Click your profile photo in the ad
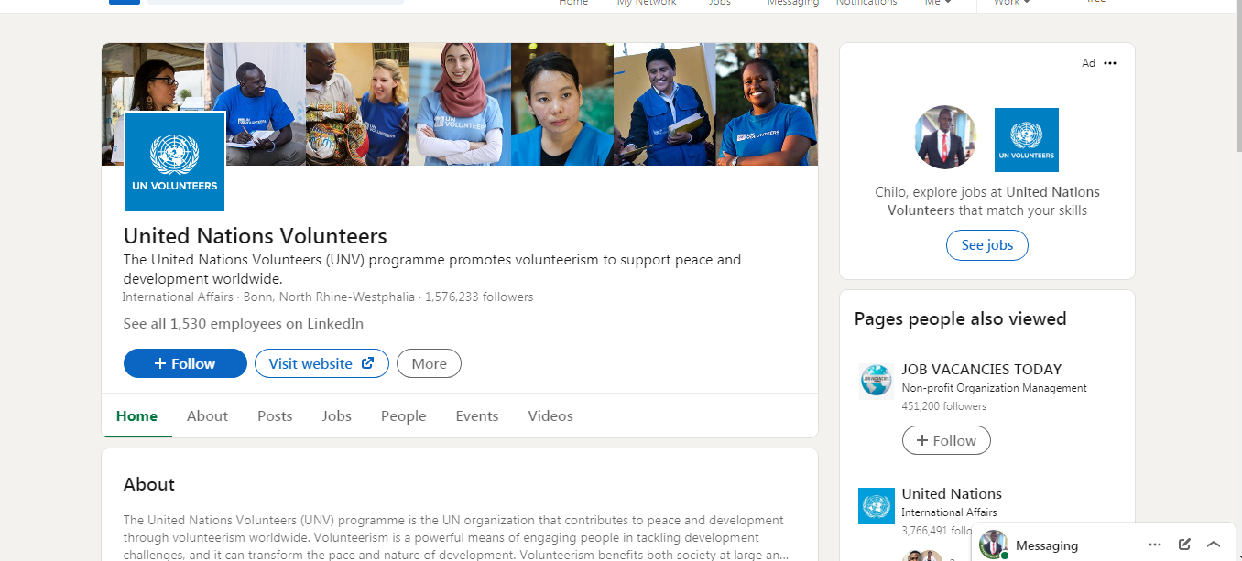This screenshot has width=1242, height=561. point(946,137)
